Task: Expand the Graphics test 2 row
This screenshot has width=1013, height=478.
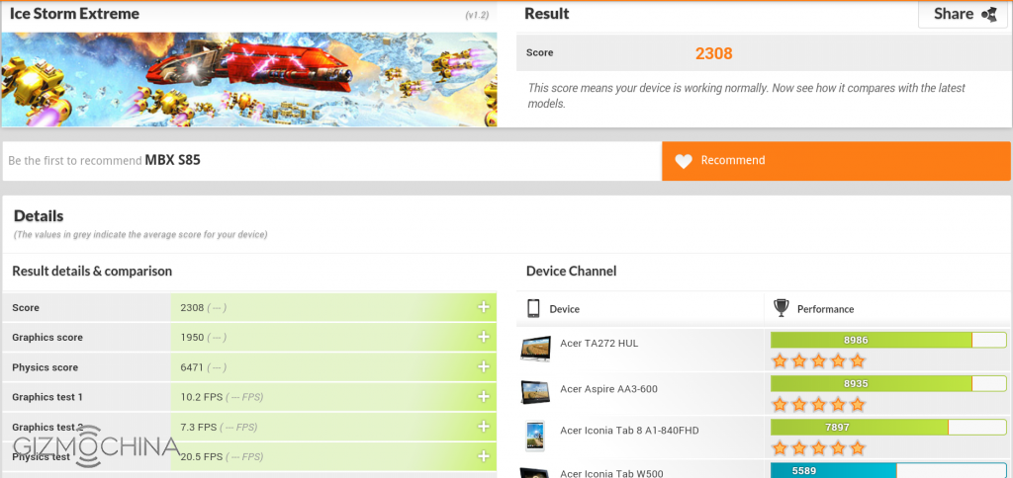Action: coord(484,427)
